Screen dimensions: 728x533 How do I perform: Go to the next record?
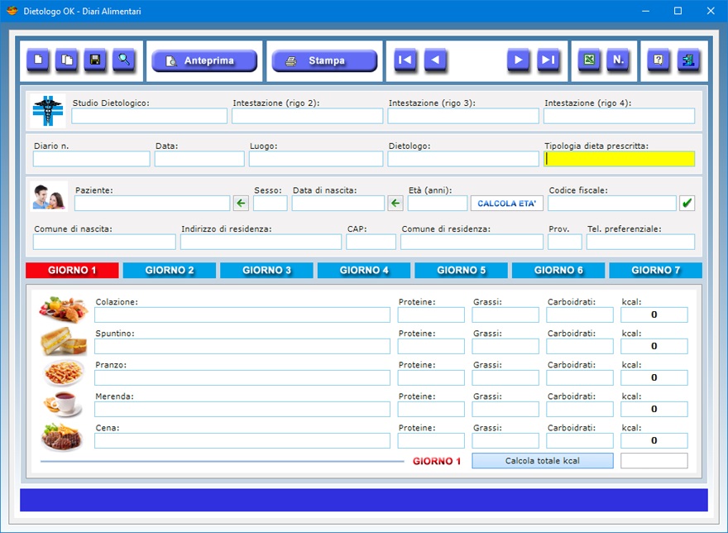(x=519, y=60)
